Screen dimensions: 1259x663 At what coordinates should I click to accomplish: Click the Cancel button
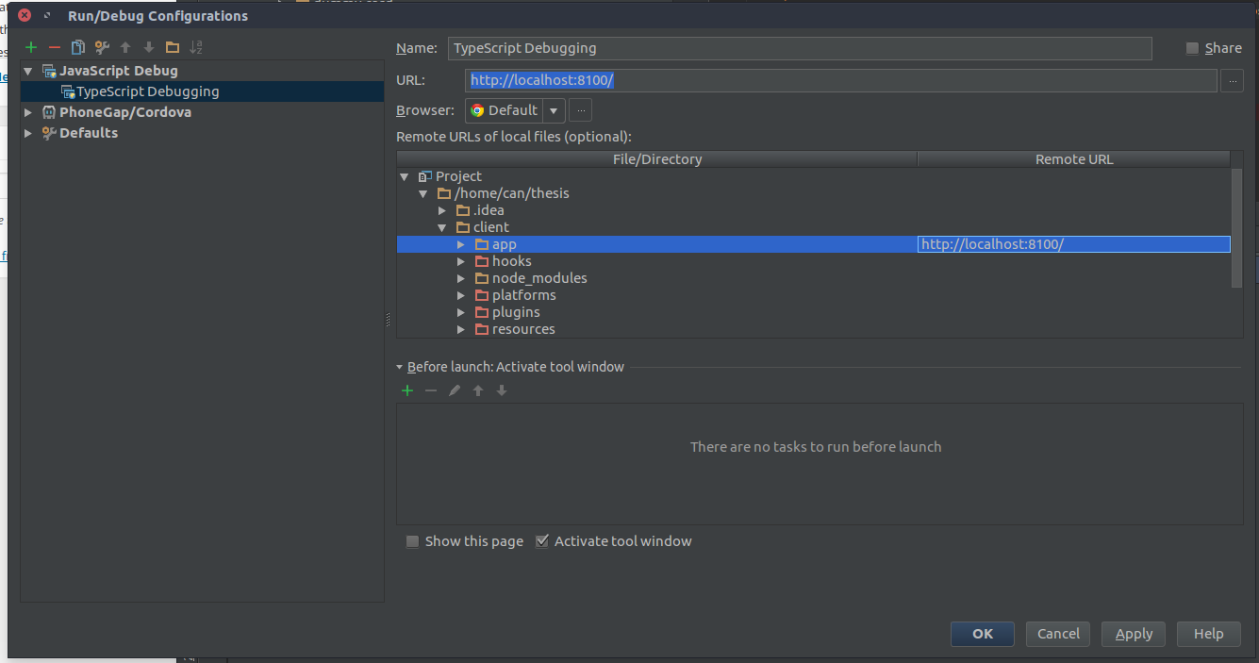tap(1058, 634)
